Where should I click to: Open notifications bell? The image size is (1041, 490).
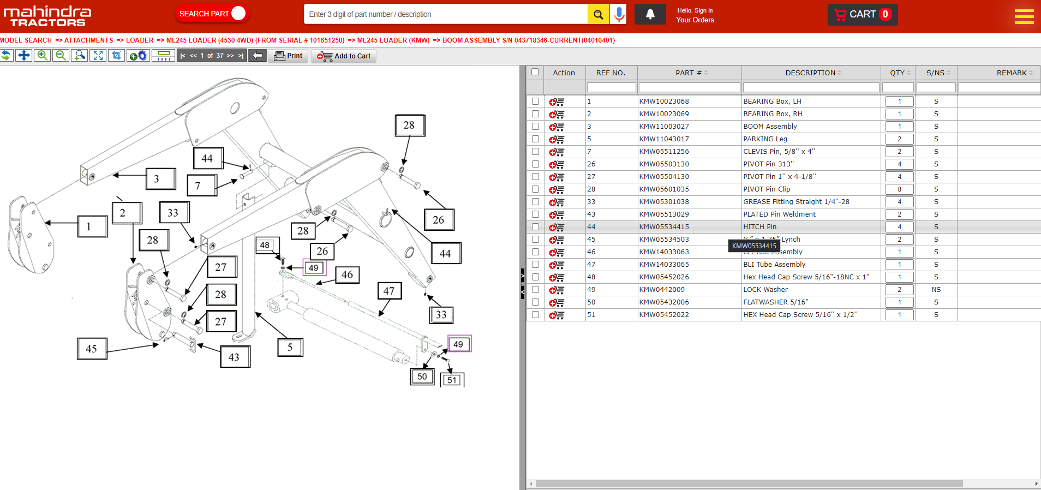tap(650, 14)
